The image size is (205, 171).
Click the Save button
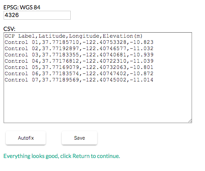coord(79,138)
